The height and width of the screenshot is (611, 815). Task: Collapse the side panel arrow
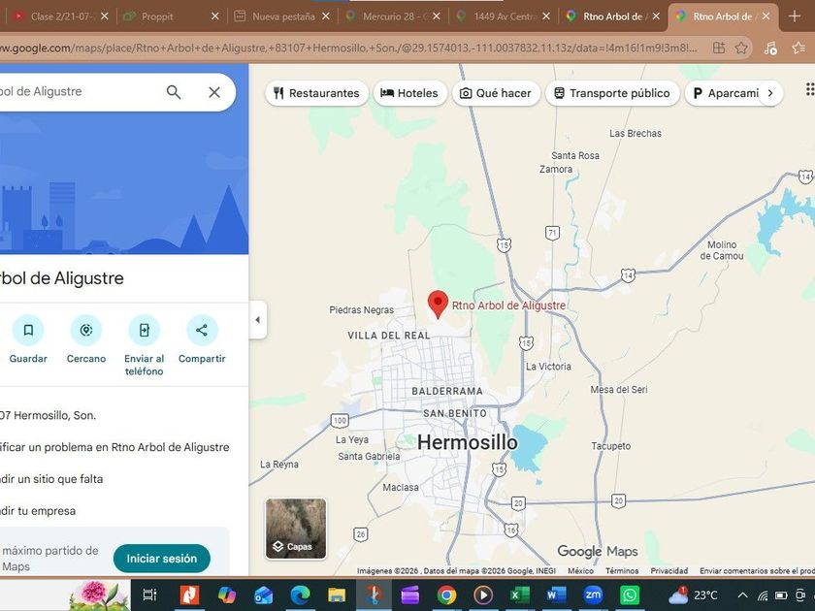258,320
